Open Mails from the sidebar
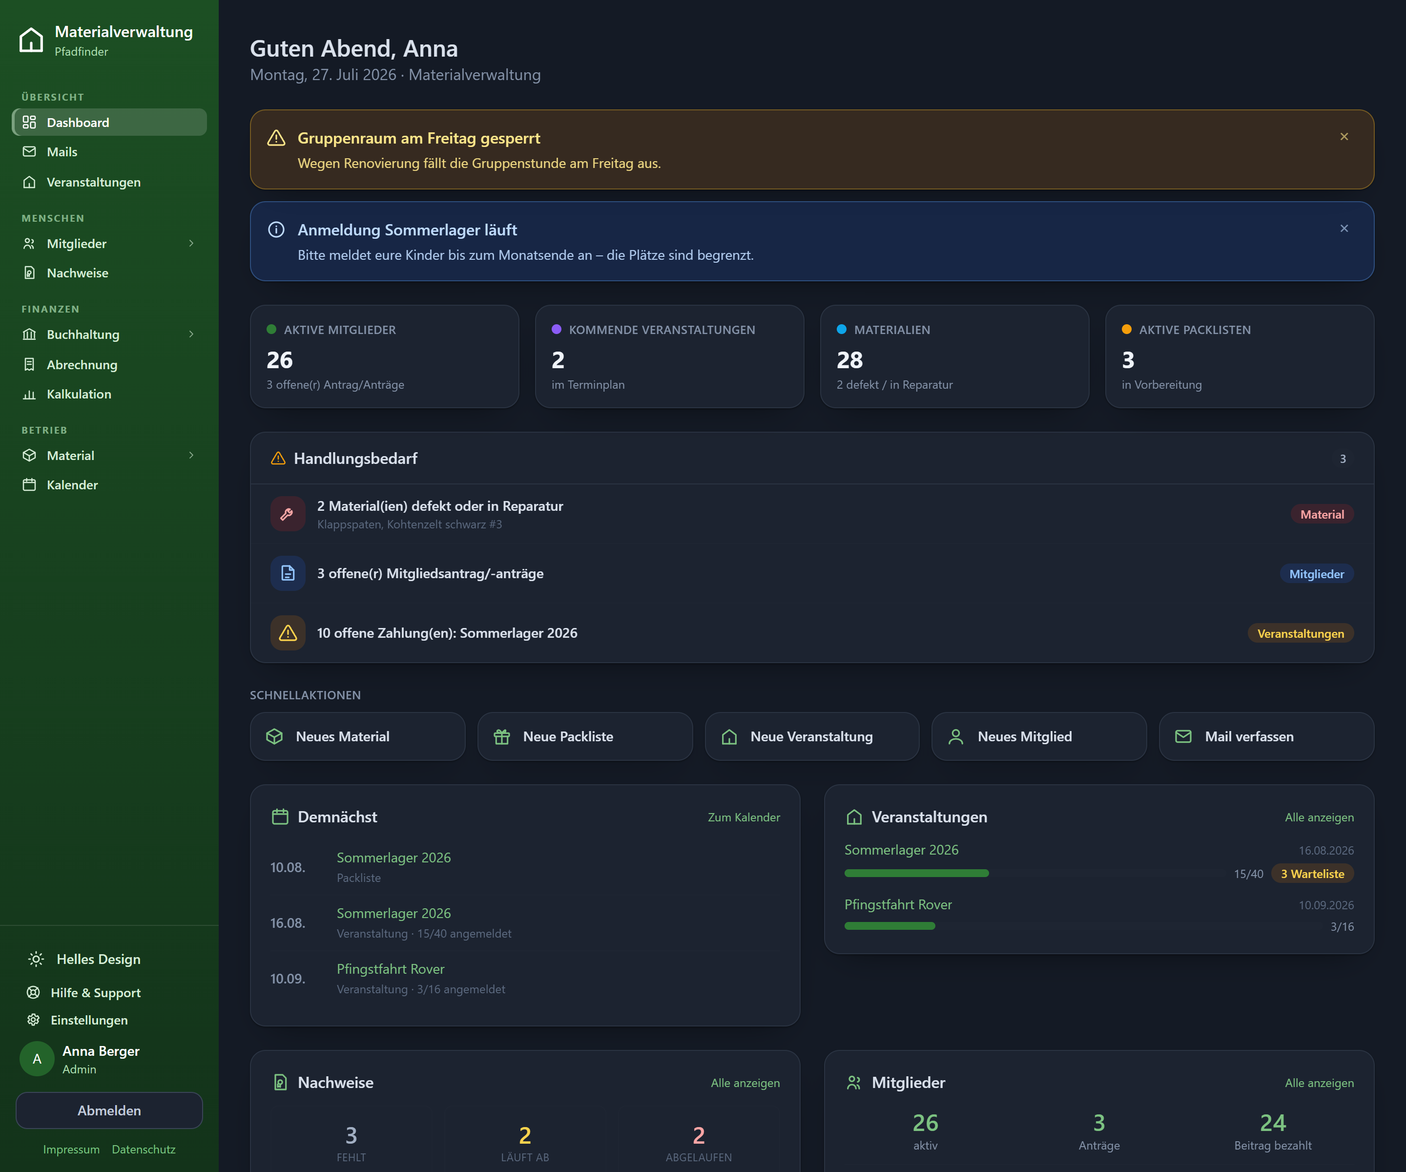The image size is (1406, 1172). [110, 151]
